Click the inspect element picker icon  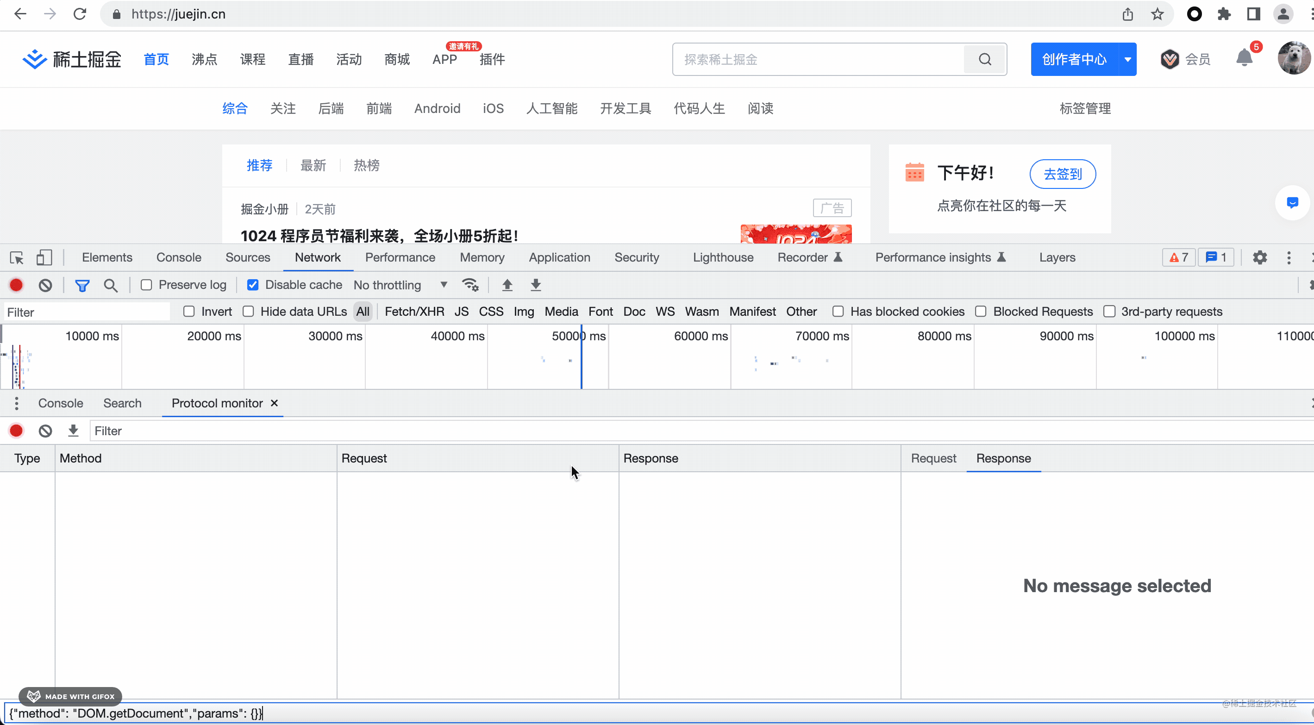(17, 258)
